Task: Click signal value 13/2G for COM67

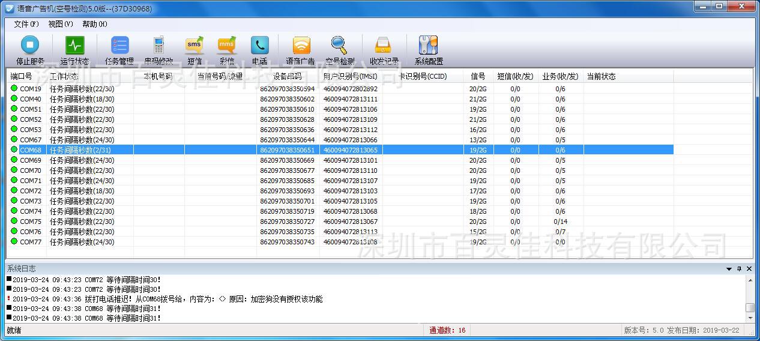Action: 478,140
